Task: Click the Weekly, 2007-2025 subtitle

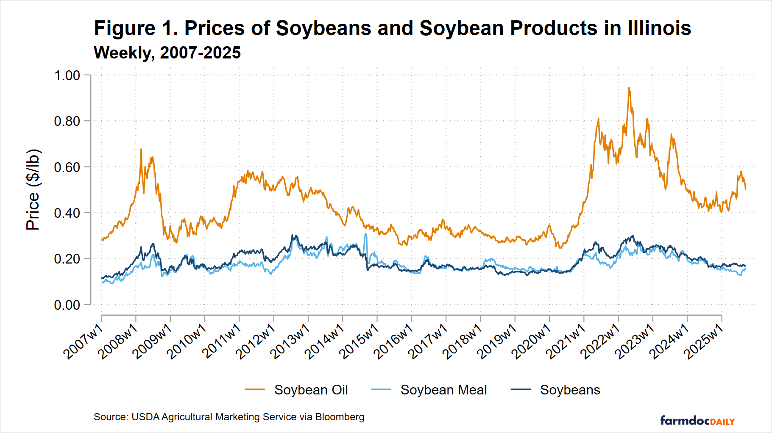Action: click(x=167, y=53)
